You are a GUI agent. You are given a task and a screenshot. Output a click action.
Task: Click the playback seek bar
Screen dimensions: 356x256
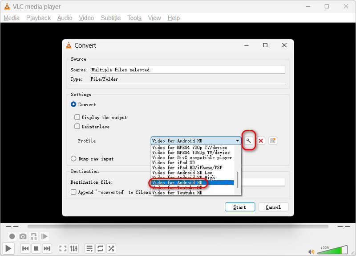point(178,227)
